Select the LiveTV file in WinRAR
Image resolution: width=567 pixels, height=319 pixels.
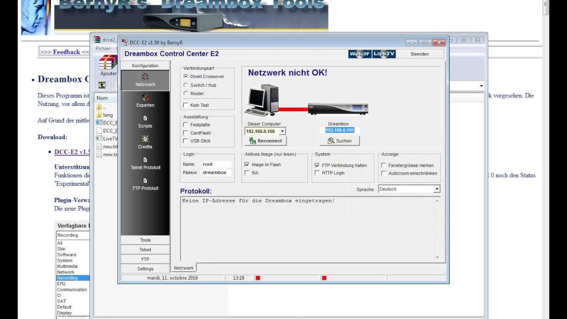107,139
